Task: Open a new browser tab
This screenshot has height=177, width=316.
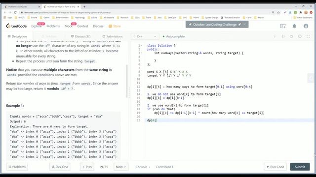Action: [84, 6]
